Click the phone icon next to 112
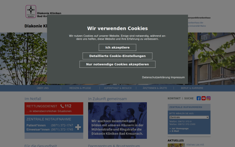 (62, 106)
